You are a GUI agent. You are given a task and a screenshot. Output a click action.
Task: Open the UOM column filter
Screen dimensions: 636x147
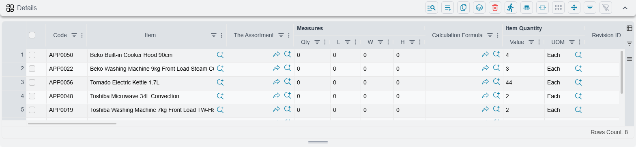572,42
